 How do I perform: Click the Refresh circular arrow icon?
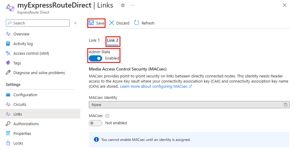pos(137,23)
